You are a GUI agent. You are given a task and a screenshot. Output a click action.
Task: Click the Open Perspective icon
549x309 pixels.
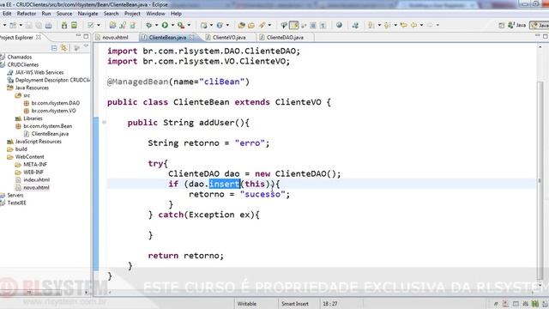pyautogui.click(x=501, y=25)
